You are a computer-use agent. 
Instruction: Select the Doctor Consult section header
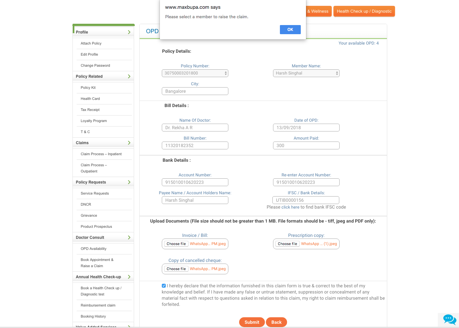103,238
